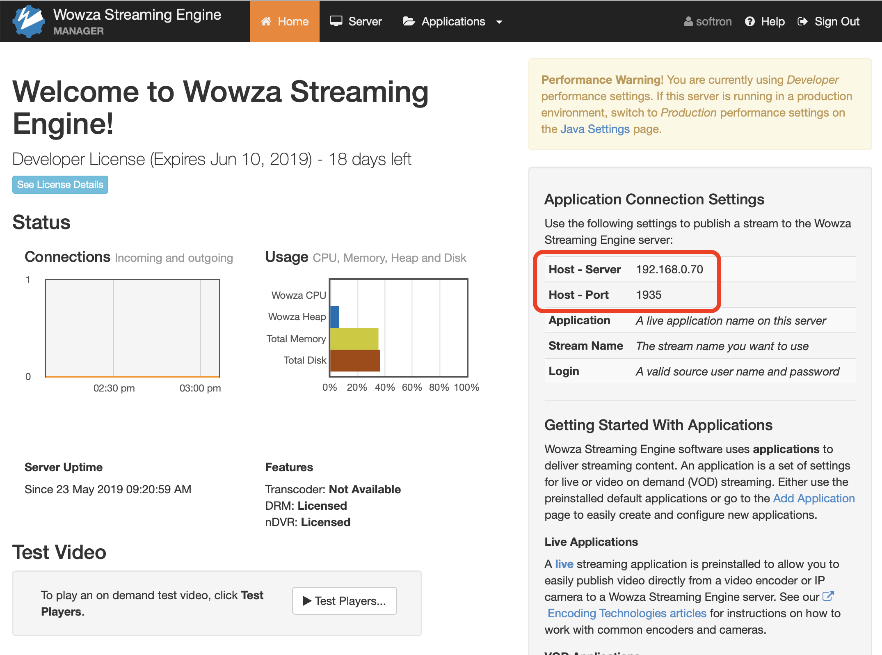Click the 'Host - Port' label
Screen dimensions: 882x655
pyautogui.click(x=579, y=295)
